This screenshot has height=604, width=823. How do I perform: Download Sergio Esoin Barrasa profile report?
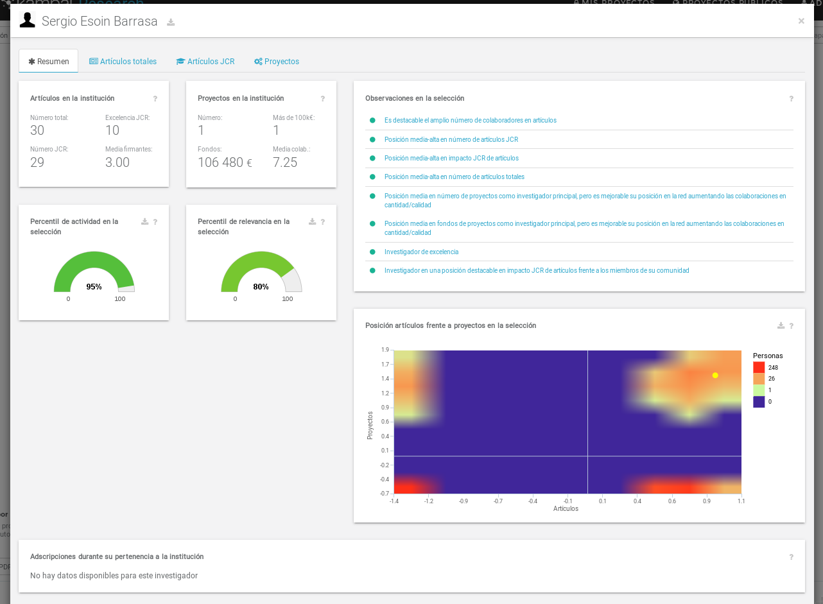pos(171,22)
